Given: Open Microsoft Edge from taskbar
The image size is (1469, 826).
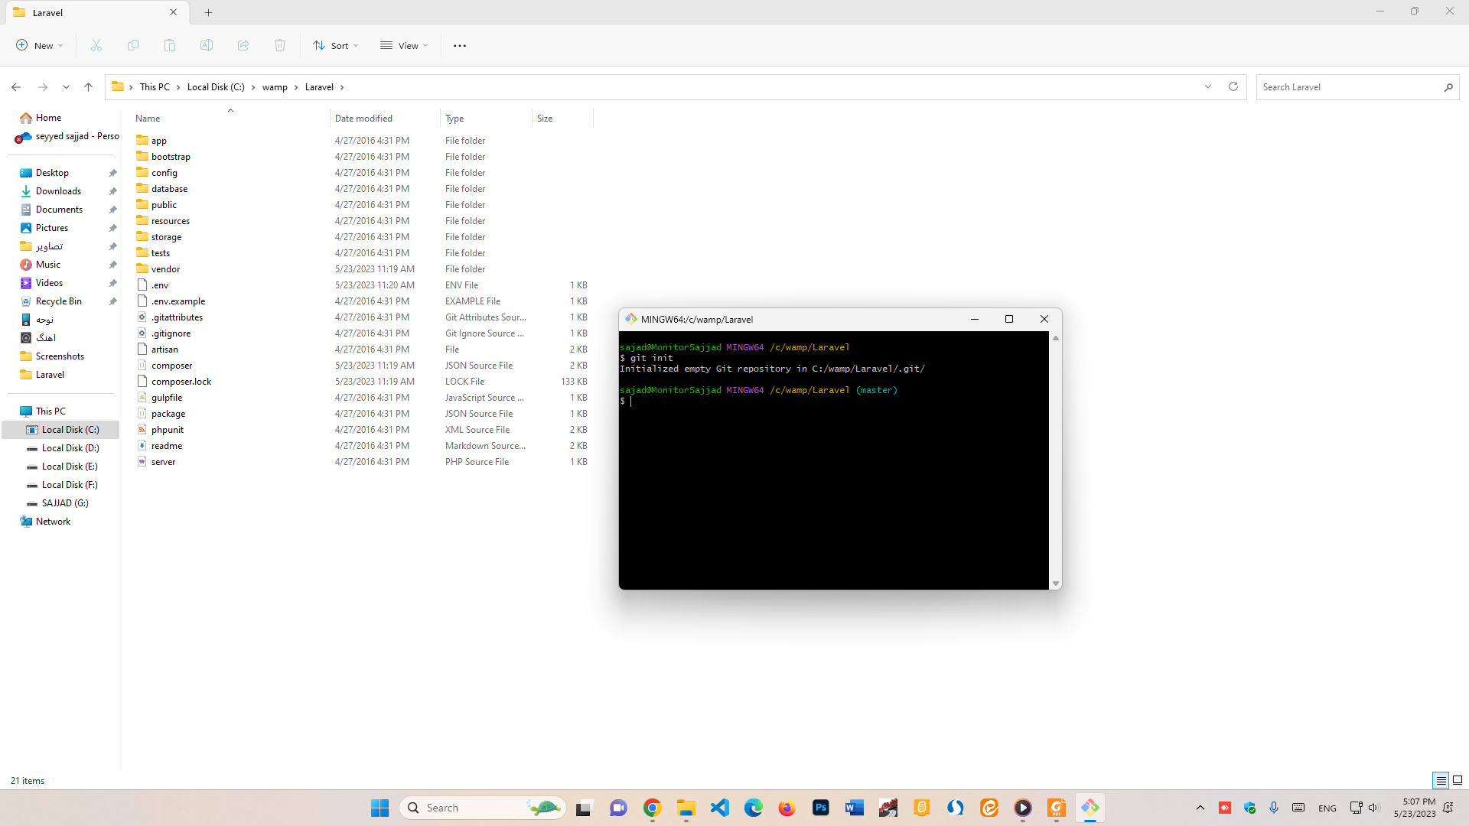Looking at the screenshot, I should tap(754, 808).
